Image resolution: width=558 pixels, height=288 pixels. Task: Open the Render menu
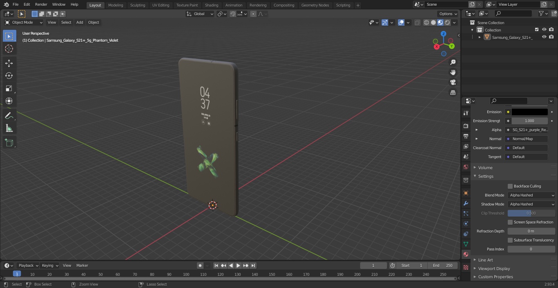point(41,4)
